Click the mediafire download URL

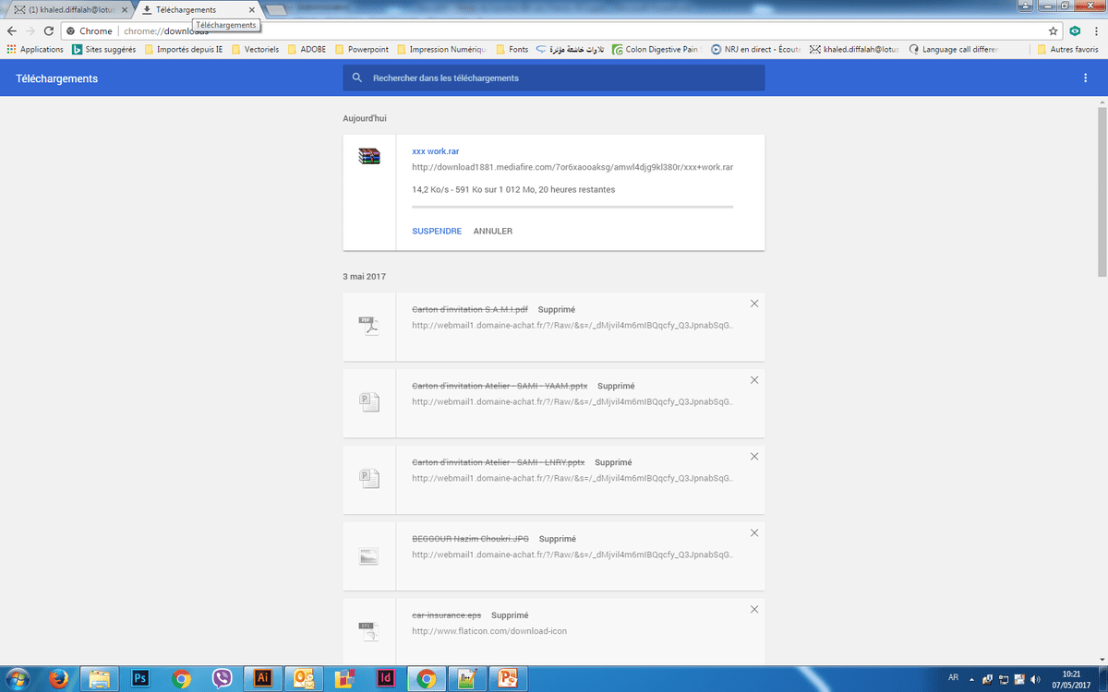(x=572, y=168)
